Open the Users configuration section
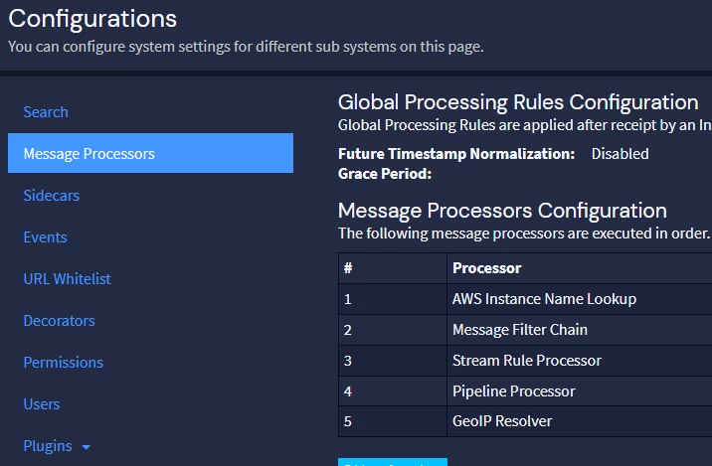Viewport: 712px width, 466px height. click(42, 404)
